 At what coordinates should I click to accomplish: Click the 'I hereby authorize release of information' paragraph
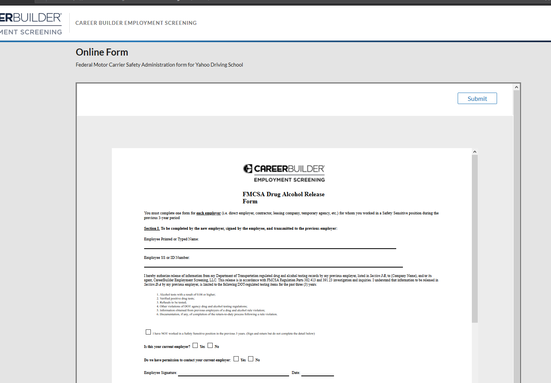291,280
